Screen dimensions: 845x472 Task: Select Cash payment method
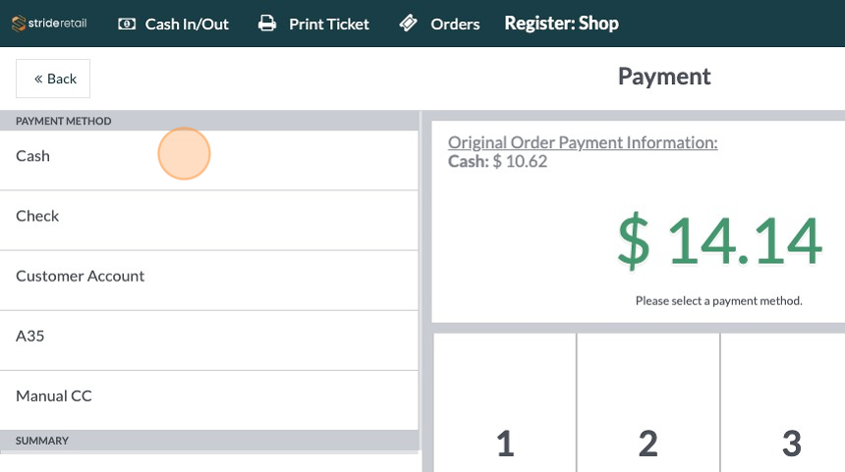coord(208,156)
